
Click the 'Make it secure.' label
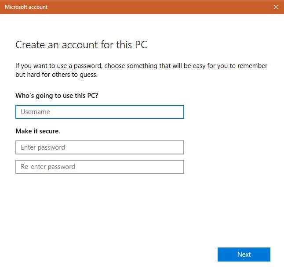click(38, 131)
